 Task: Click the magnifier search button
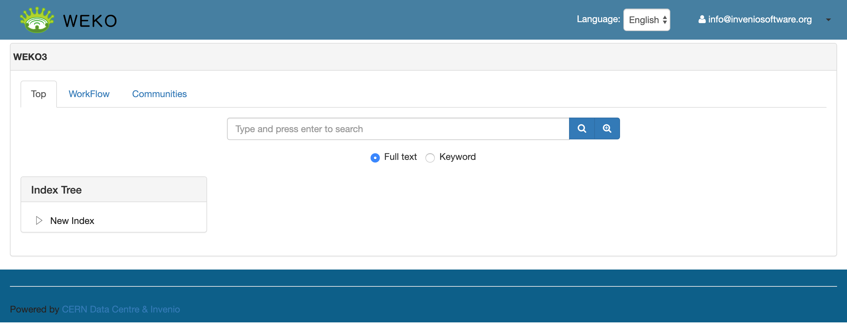[x=582, y=128]
